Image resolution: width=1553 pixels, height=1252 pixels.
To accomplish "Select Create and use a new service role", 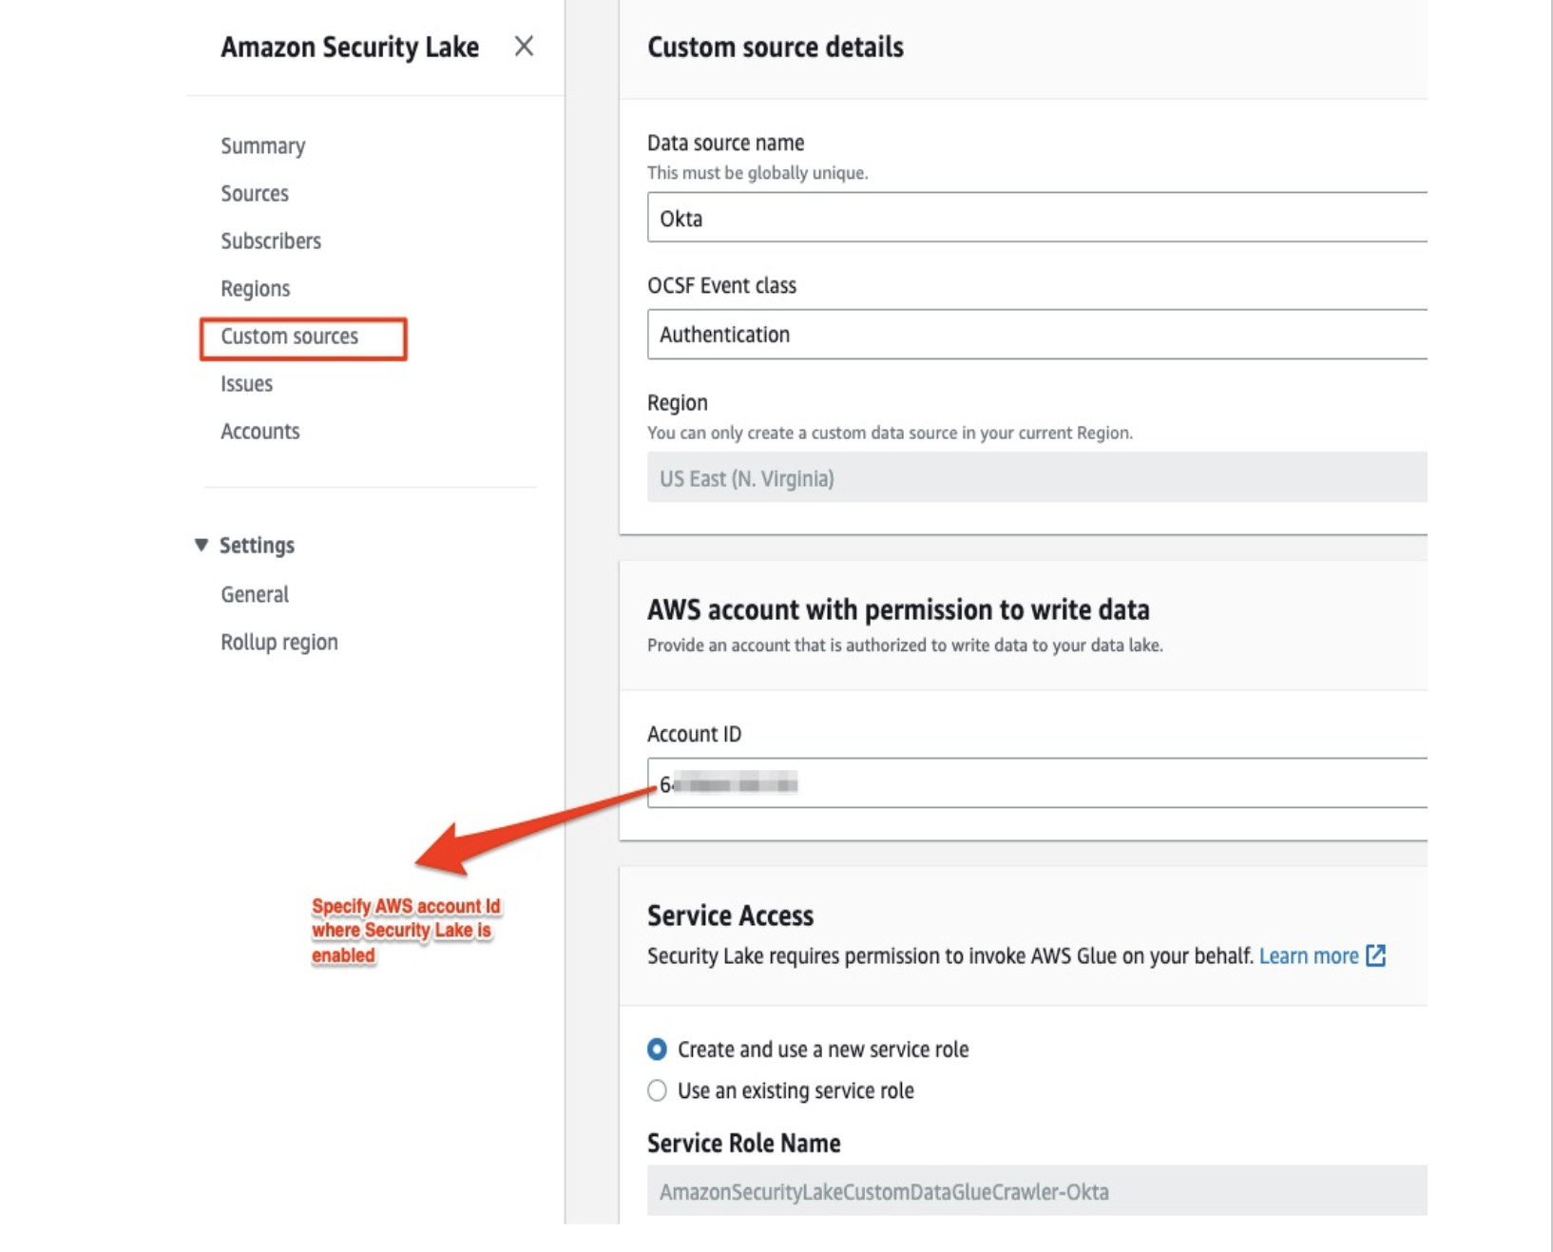I will 656,1050.
